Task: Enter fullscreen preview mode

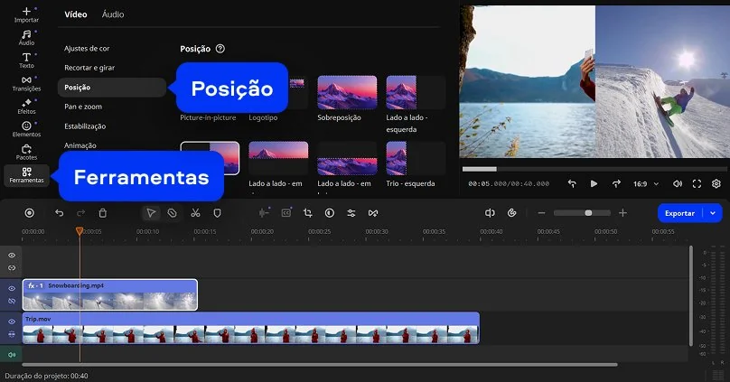Action: pyautogui.click(x=697, y=183)
